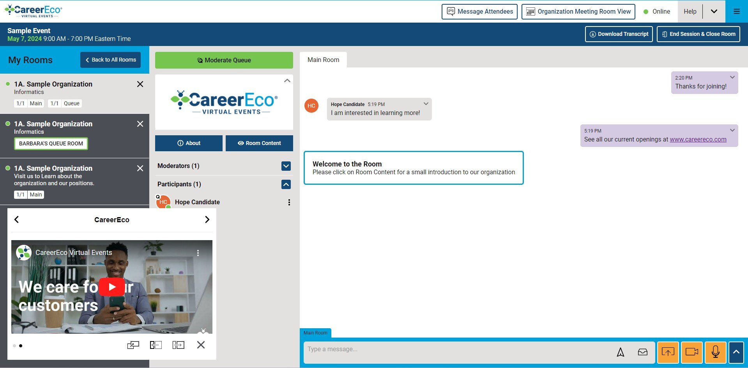Click the YouTube channel icon on video
Viewport: 748px width, 368px height.
click(24, 253)
